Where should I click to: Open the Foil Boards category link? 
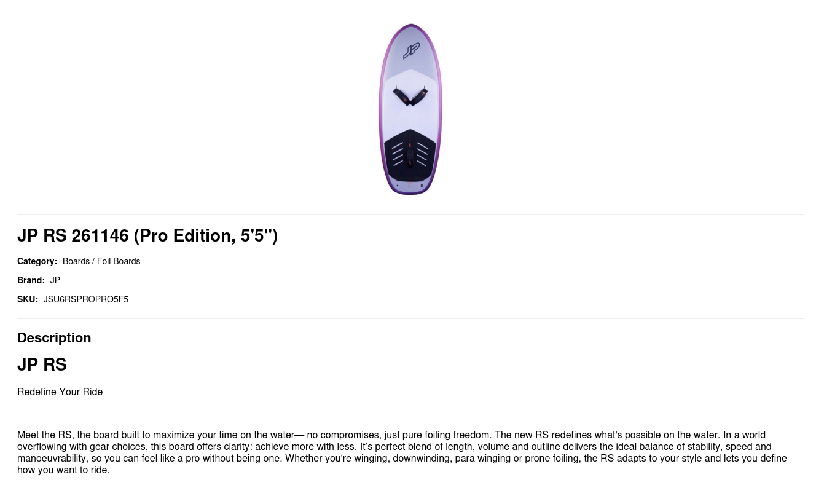coord(119,261)
